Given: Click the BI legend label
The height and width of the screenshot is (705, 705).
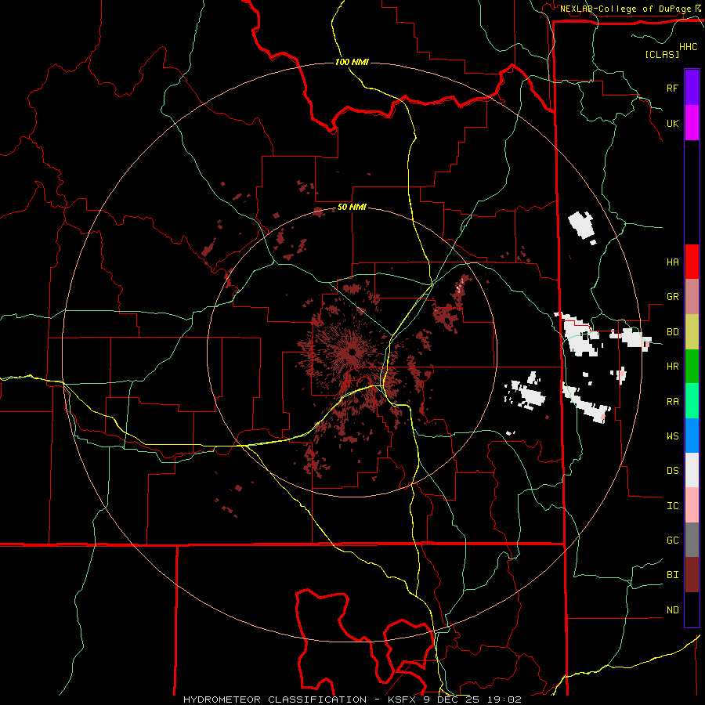Looking at the screenshot, I should click(x=673, y=575).
